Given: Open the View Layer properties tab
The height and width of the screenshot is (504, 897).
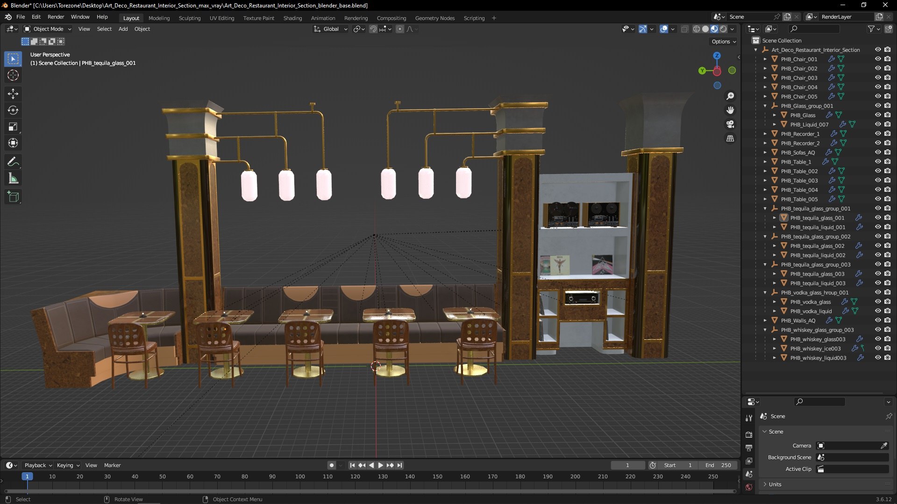Looking at the screenshot, I should pyautogui.click(x=749, y=461).
